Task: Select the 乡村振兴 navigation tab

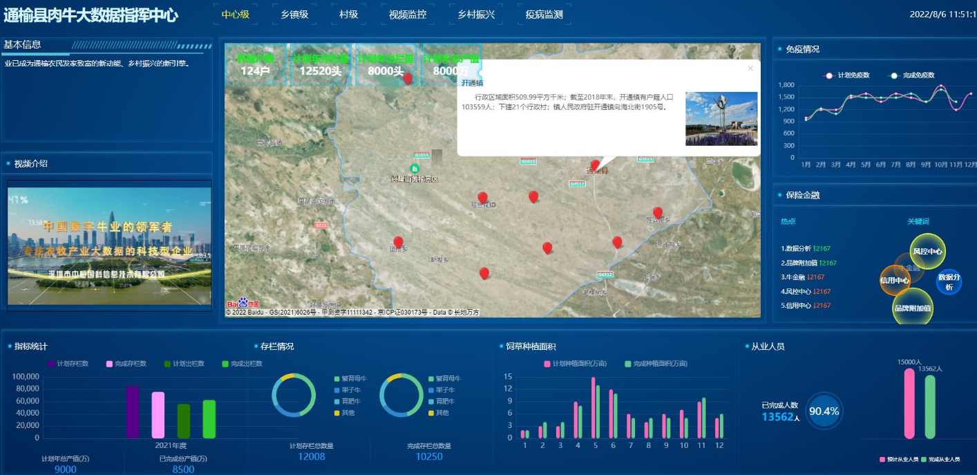Action: coord(476,14)
